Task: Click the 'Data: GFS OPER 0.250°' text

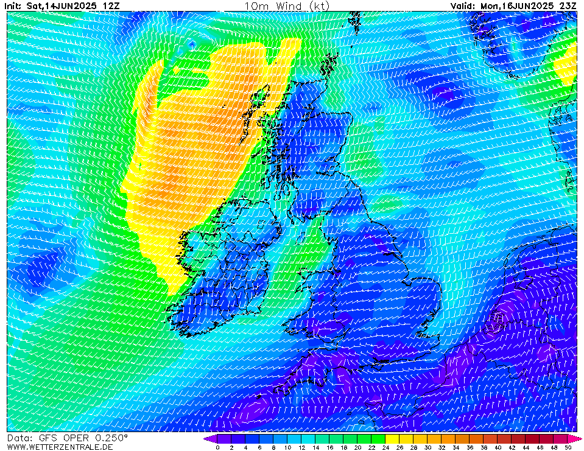Action: coord(68,438)
